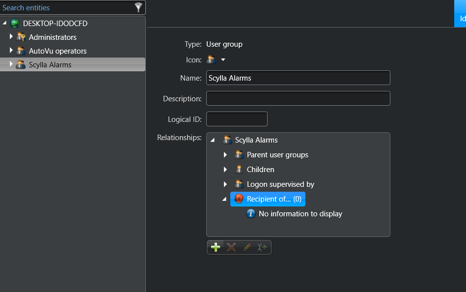Collapse the Recipient of node
The width and height of the screenshot is (466, 292).
(225, 199)
